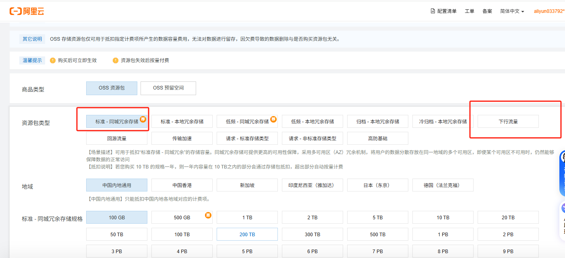This screenshot has width=565, height=258.
Task: Choose 低频 - 同城冗余存储 resource pack type
Action: tap(247, 121)
